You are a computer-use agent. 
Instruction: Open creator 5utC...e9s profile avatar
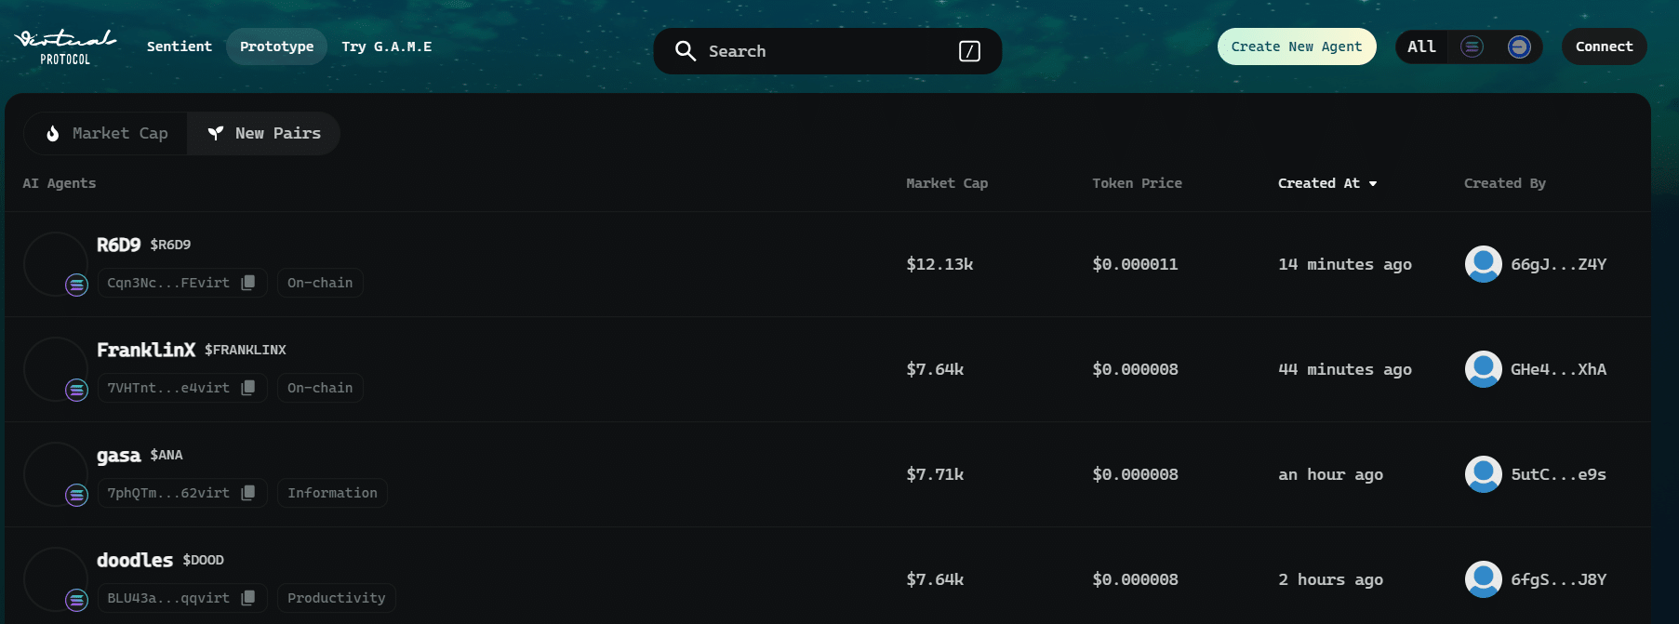pos(1483,474)
